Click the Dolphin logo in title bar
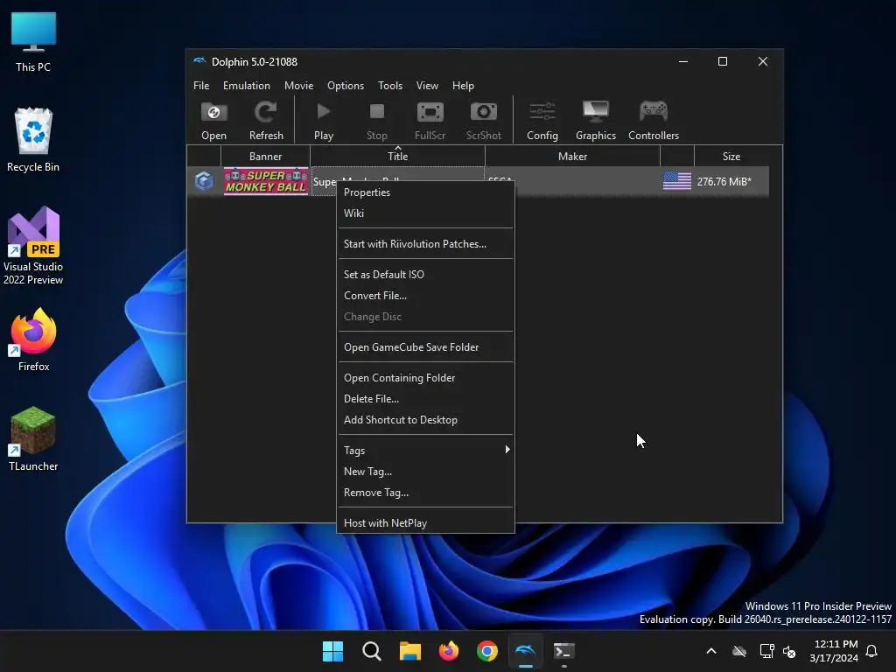The image size is (896, 672). click(x=199, y=61)
